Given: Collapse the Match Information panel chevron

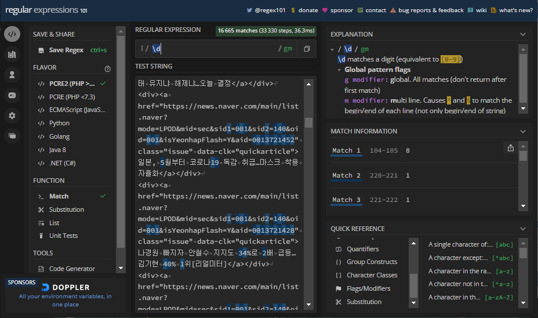Looking at the screenshot, I should pos(523,132).
